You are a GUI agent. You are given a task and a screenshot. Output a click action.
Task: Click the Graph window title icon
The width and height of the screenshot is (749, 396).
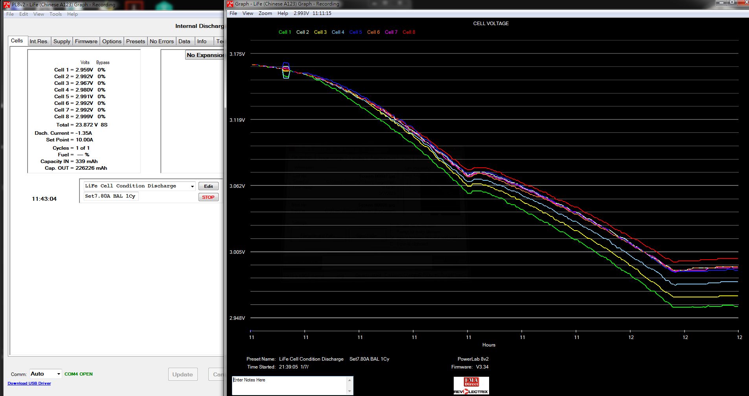pyautogui.click(x=230, y=4)
